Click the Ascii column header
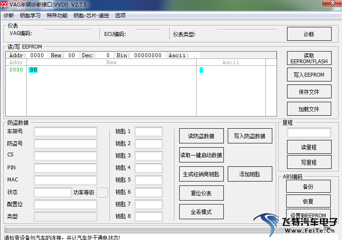The height and width of the screenshot is (240, 342). (x=231, y=62)
